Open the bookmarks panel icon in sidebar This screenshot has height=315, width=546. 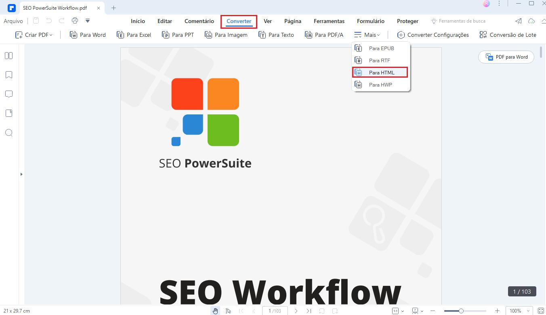point(8,75)
